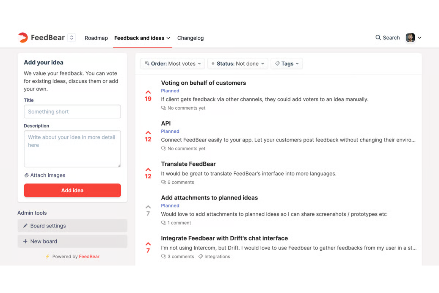Focus the Title input field
The height and width of the screenshot is (293, 439).
(x=72, y=112)
